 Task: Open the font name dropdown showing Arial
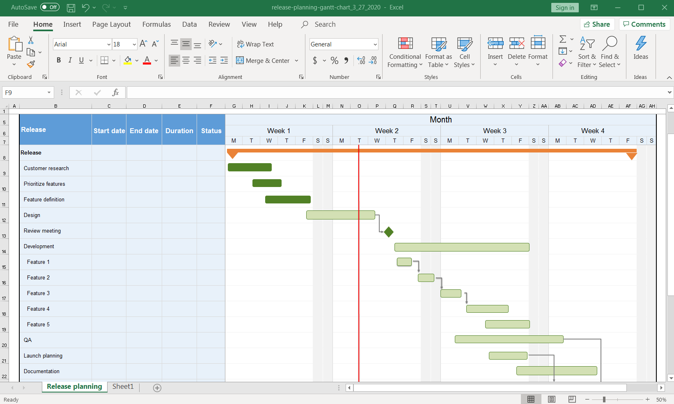(109, 44)
